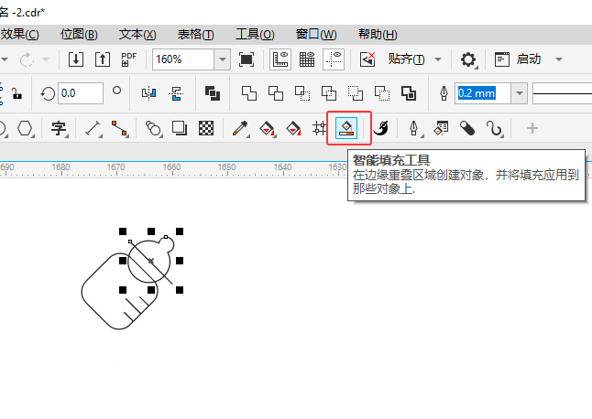Open the 工具(O) menu

coord(255,35)
